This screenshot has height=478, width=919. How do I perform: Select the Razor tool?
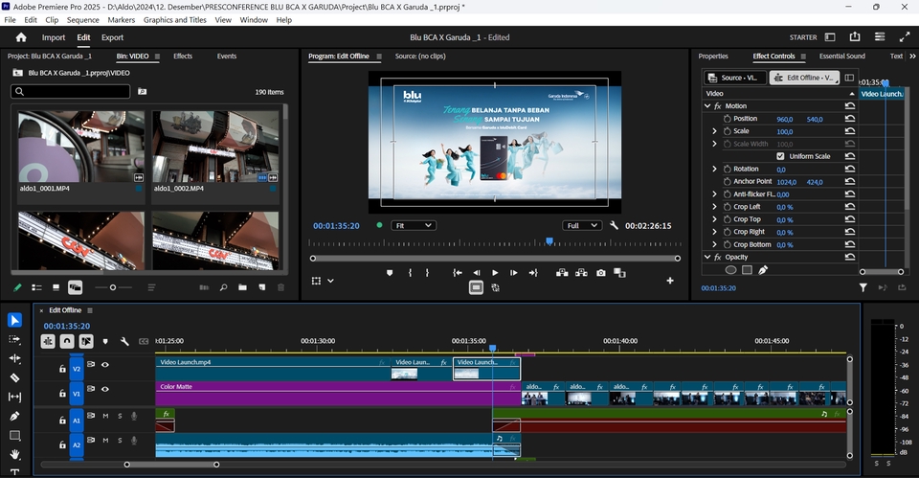coord(14,377)
